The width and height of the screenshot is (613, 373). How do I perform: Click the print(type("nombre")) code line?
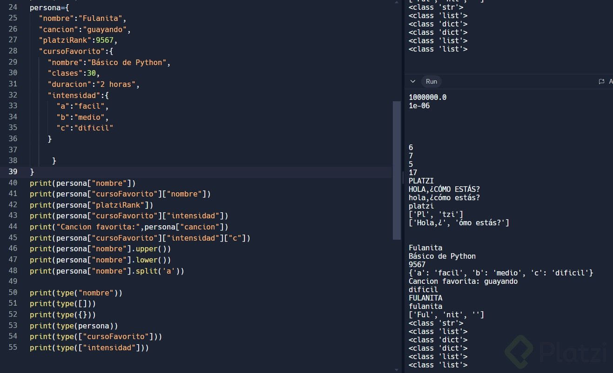click(x=76, y=293)
